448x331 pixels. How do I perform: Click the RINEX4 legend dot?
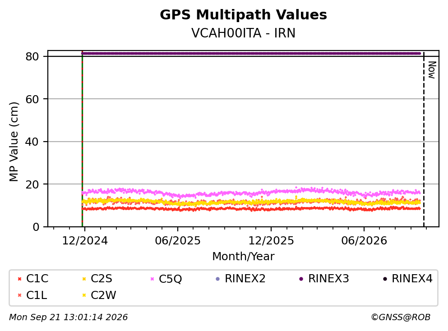pyautogui.click(x=385, y=279)
